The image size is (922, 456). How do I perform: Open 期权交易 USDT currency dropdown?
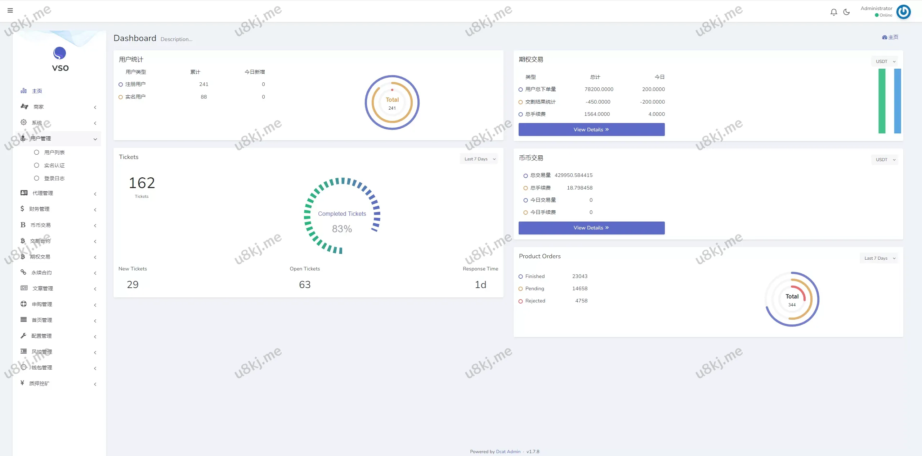point(885,61)
